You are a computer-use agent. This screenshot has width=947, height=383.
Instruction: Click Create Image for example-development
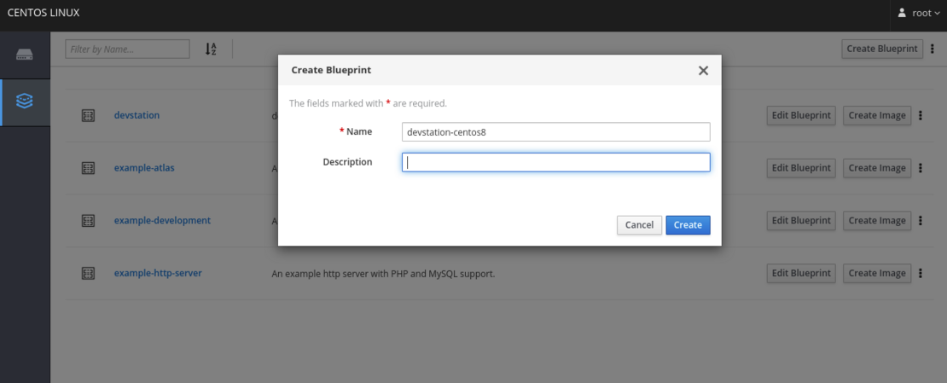click(877, 221)
